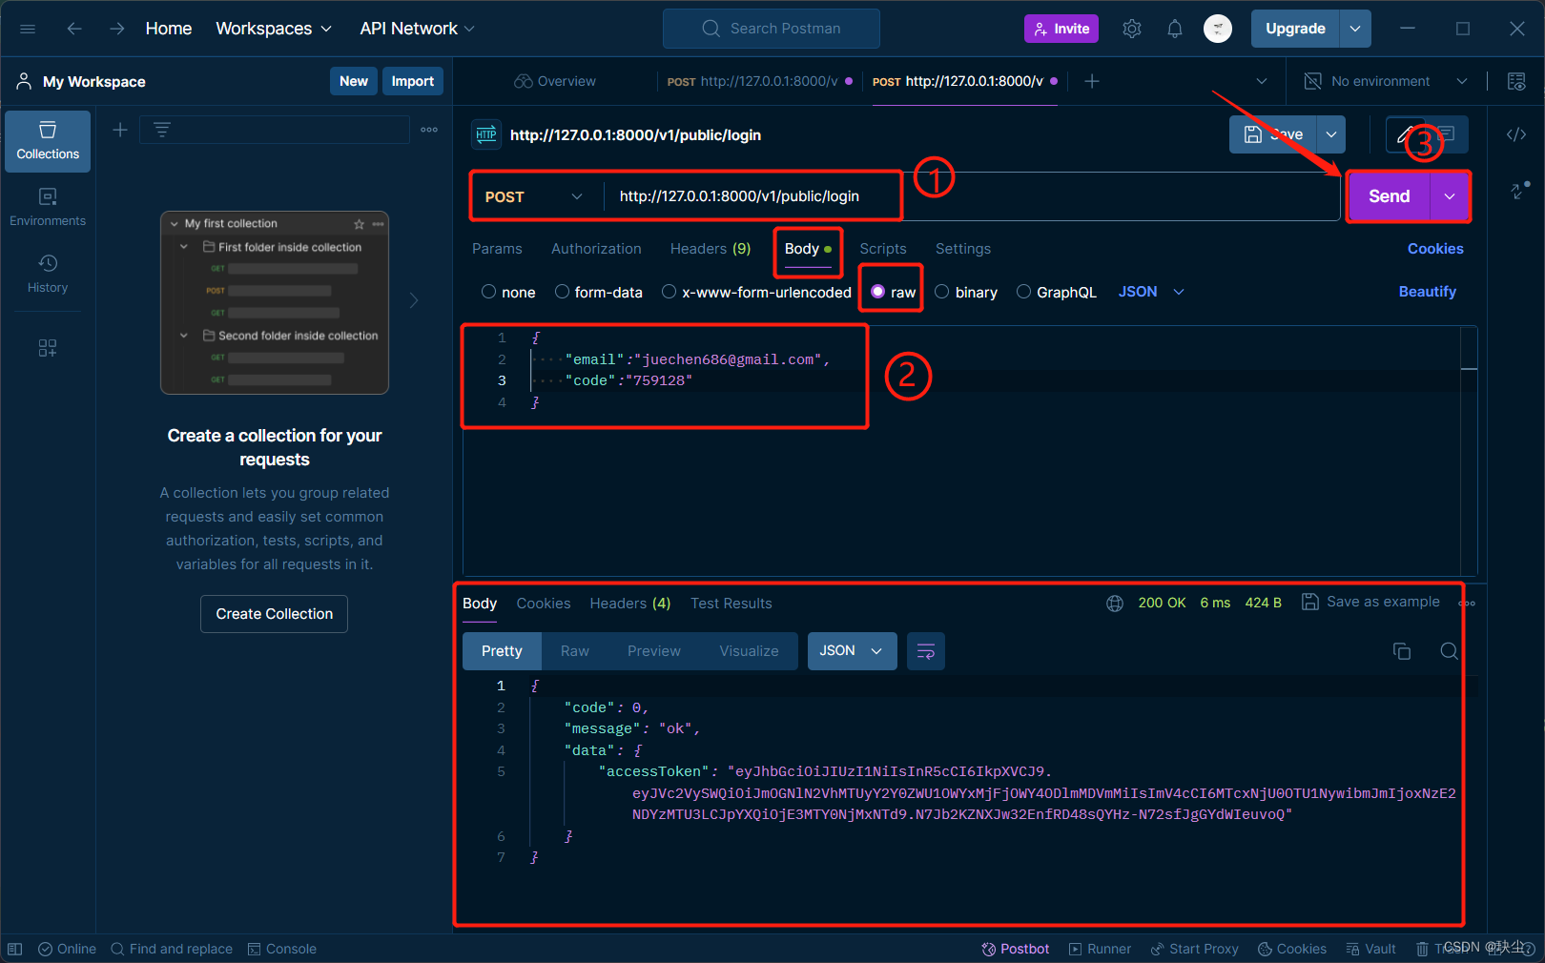Open Environments in the sidebar
The height and width of the screenshot is (963, 1545).
pos(48,206)
